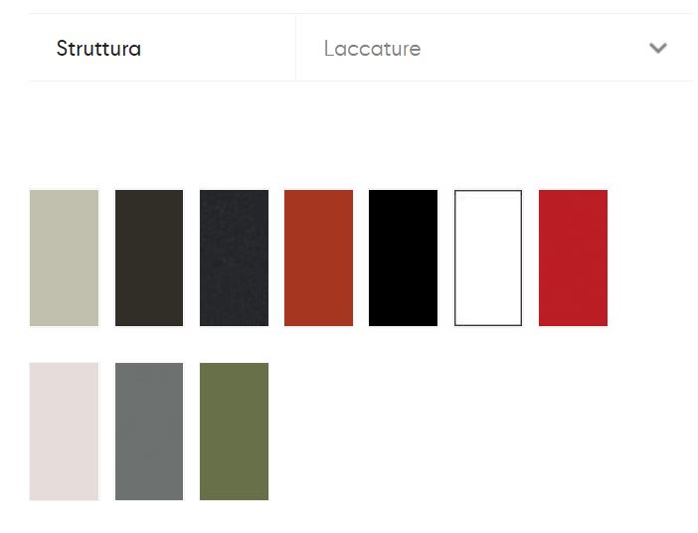
Task: Choose the pure black swatch
Action: (x=404, y=258)
